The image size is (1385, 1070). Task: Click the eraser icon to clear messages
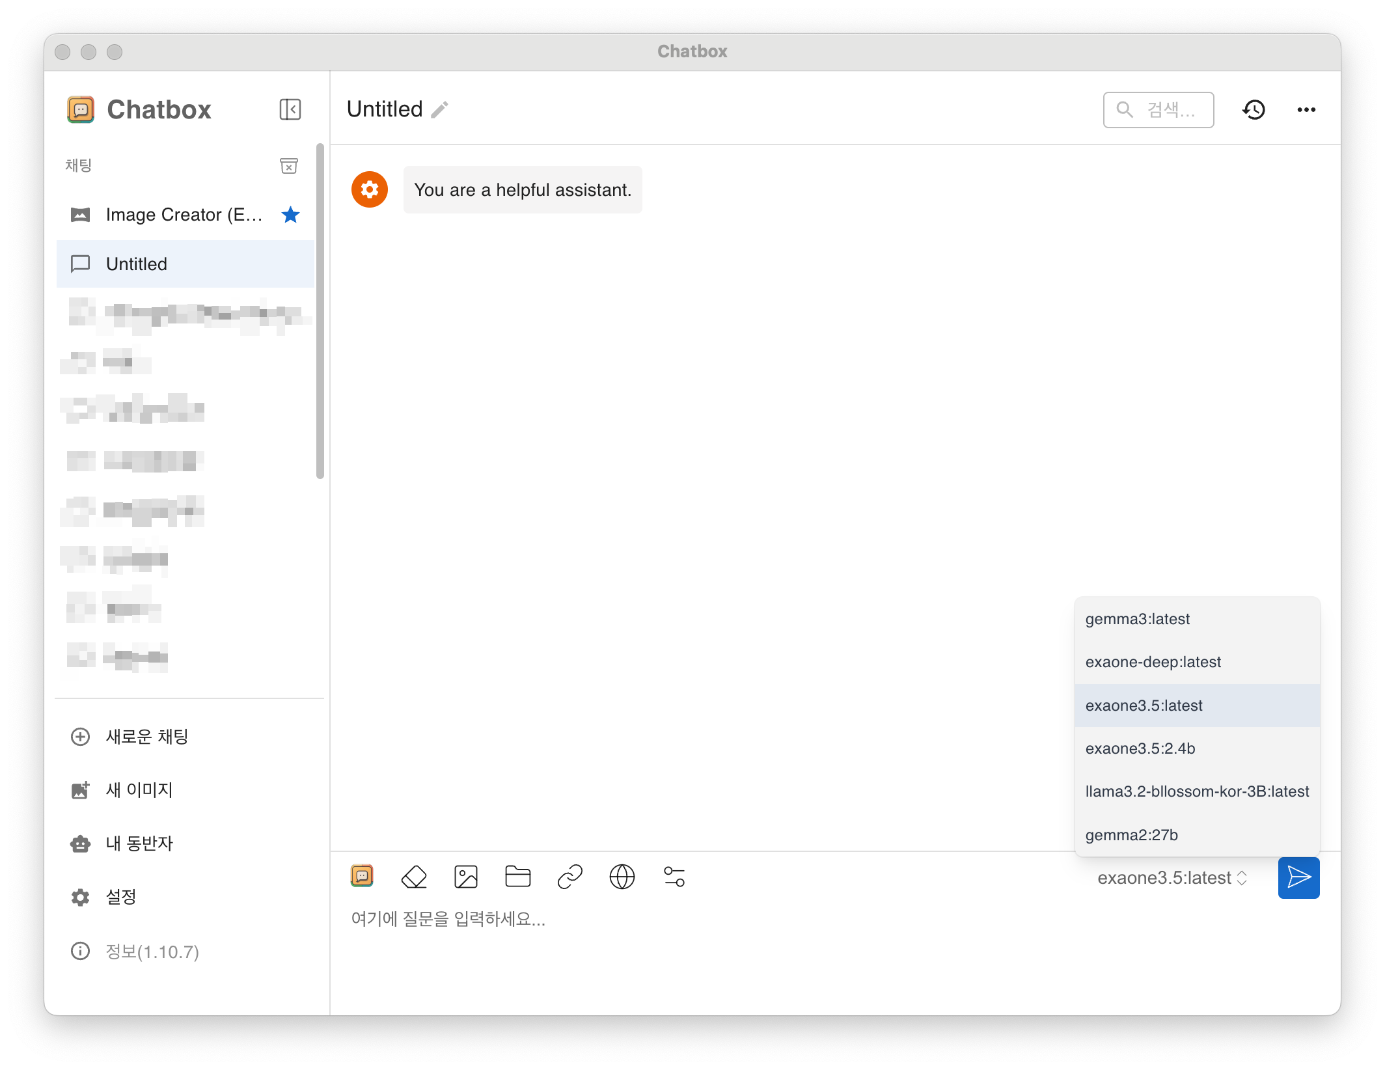coord(414,877)
